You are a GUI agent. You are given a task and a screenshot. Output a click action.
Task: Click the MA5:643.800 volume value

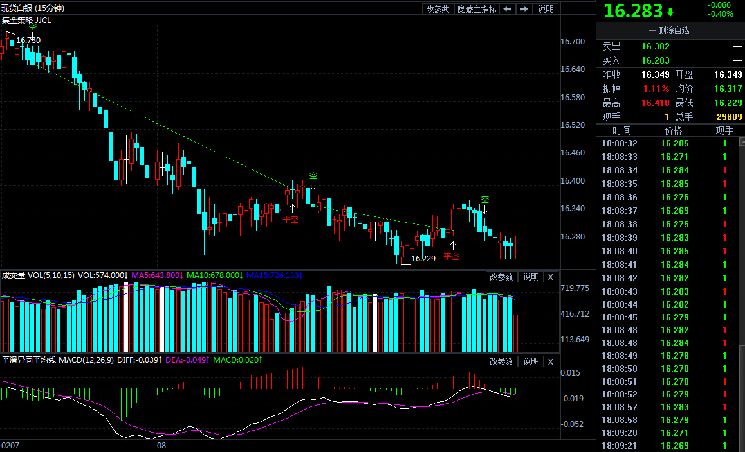tap(157, 275)
